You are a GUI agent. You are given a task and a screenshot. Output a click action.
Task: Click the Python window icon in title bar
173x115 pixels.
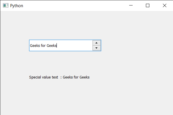point(5,5)
